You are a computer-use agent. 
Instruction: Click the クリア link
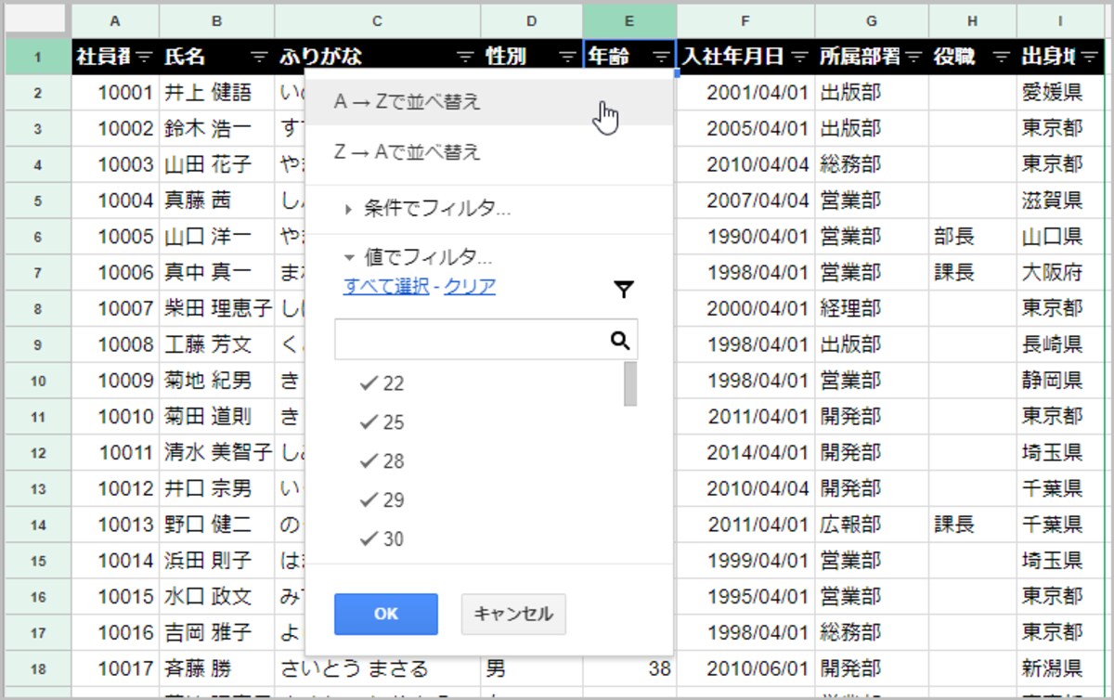tap(470, 286)
